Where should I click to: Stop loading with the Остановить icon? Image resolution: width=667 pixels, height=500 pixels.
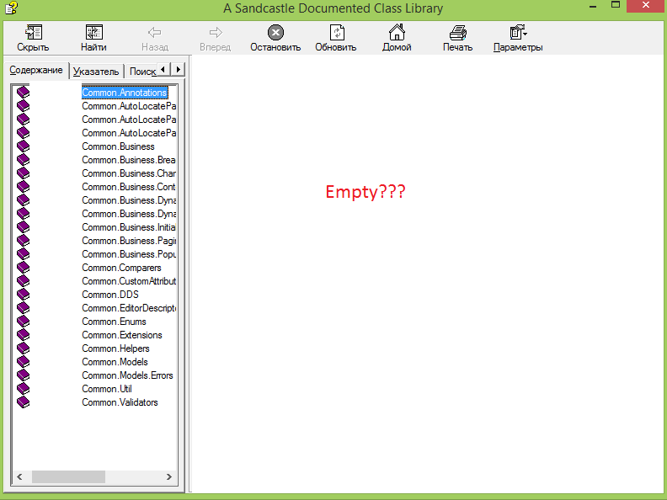275,32
